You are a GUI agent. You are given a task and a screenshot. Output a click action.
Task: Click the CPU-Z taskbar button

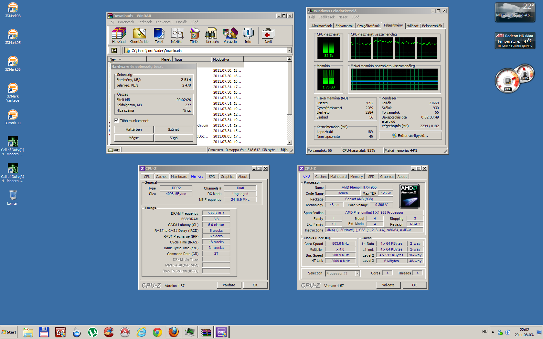click(x=222, y=332)
